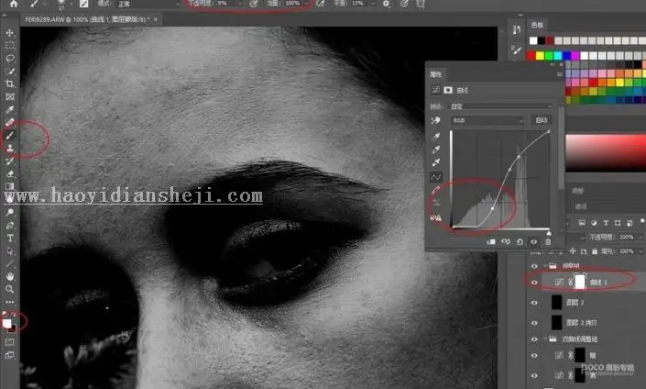Toggle pressure-for-opacity icon beside opacity field

tap(254, 4)
